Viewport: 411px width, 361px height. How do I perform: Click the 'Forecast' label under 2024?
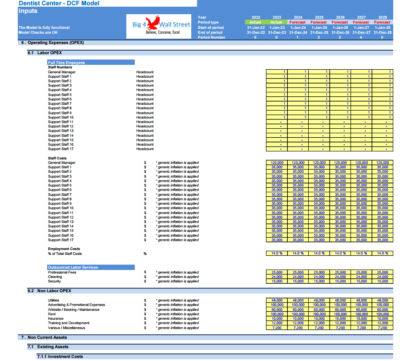[298, 22]
